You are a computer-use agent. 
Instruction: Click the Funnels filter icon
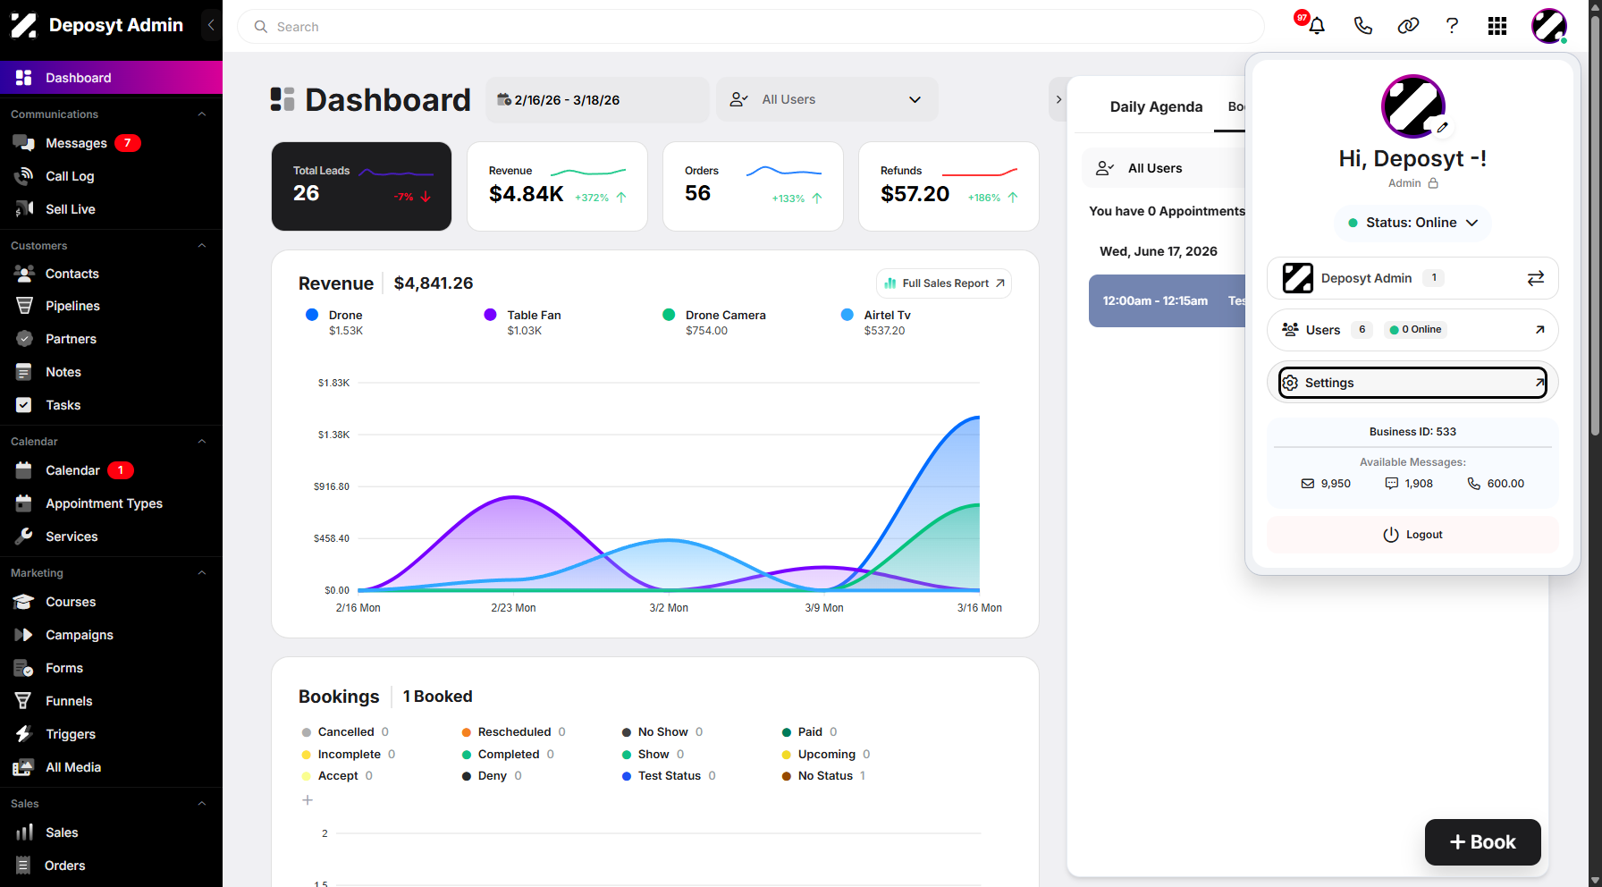click(24, 701)
